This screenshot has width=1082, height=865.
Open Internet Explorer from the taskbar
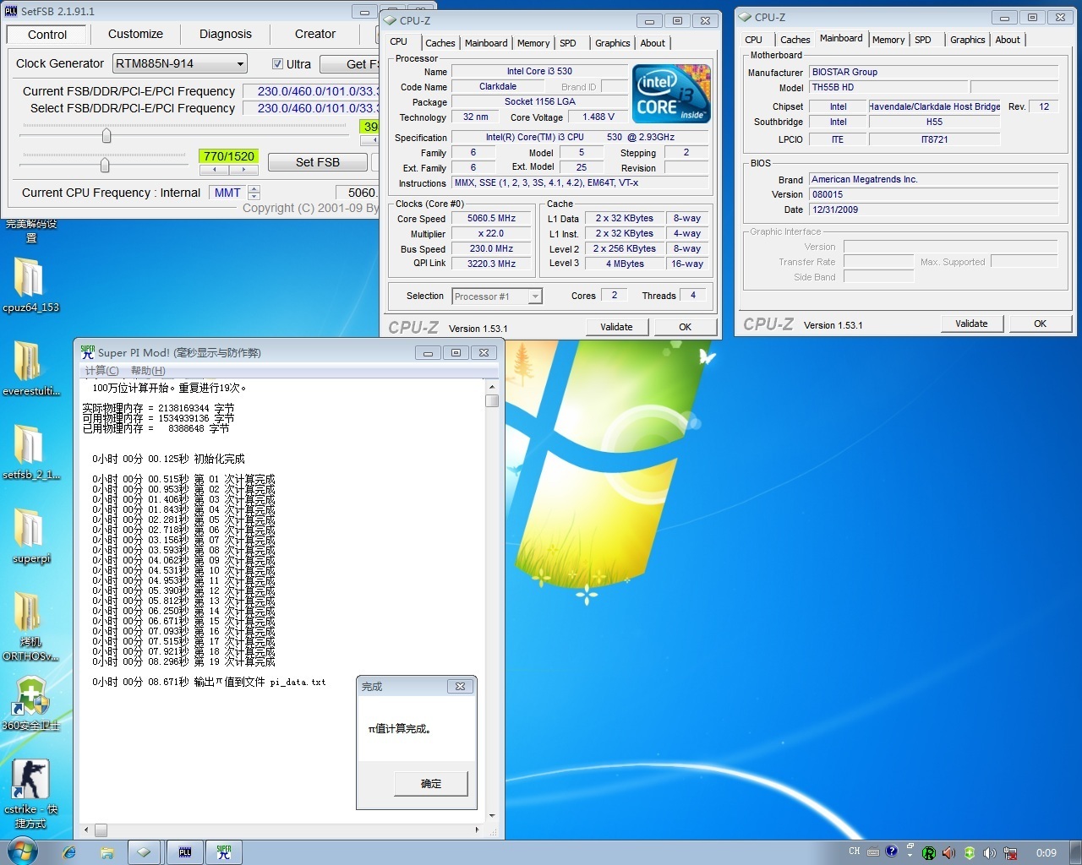[x=69, y=852]
